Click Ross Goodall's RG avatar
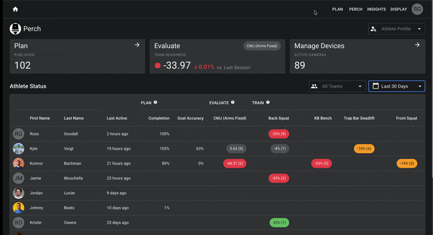Viewport: 433px width, 235px height. (x=18, y=134)
